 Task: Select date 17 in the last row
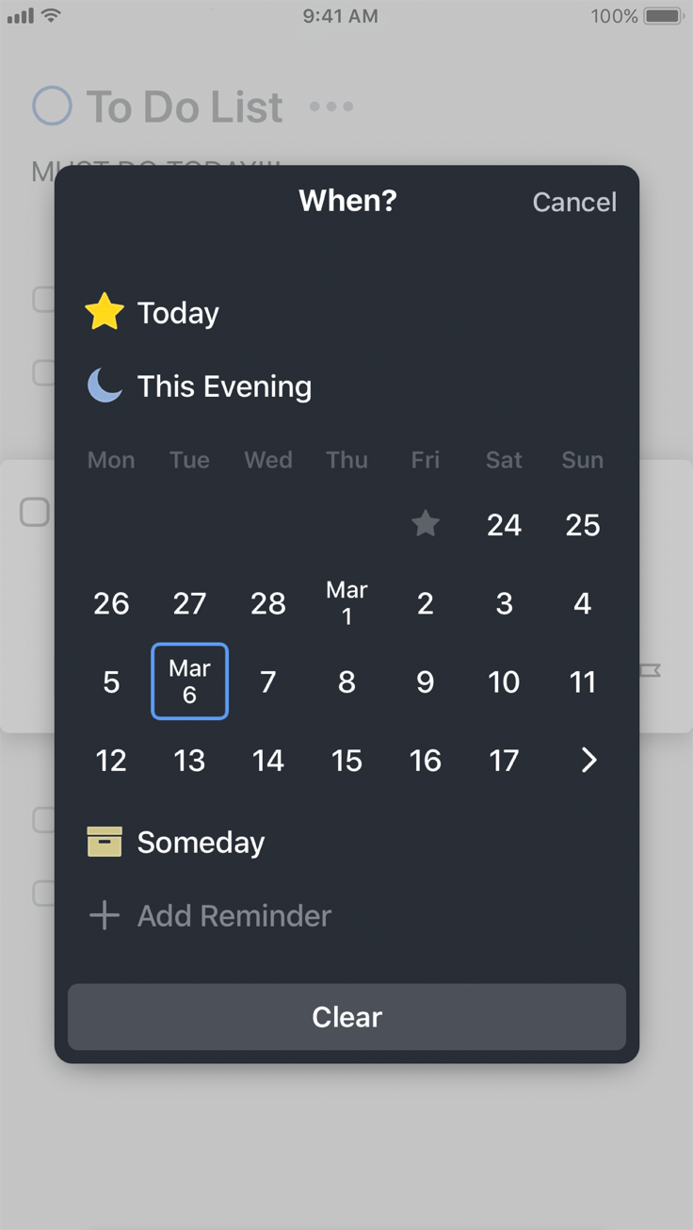pos(504,760)
